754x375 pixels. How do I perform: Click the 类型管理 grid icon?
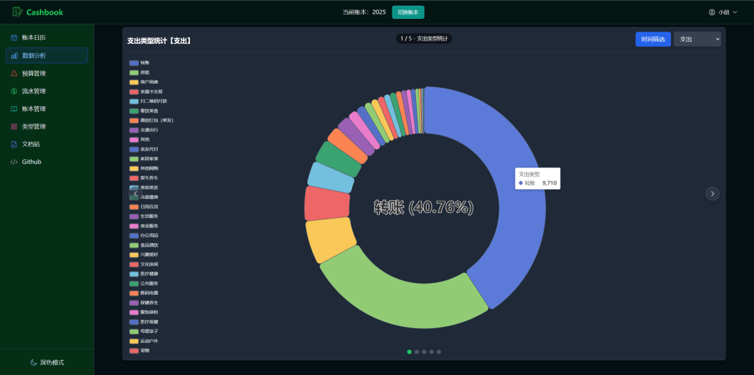[14, 126]
